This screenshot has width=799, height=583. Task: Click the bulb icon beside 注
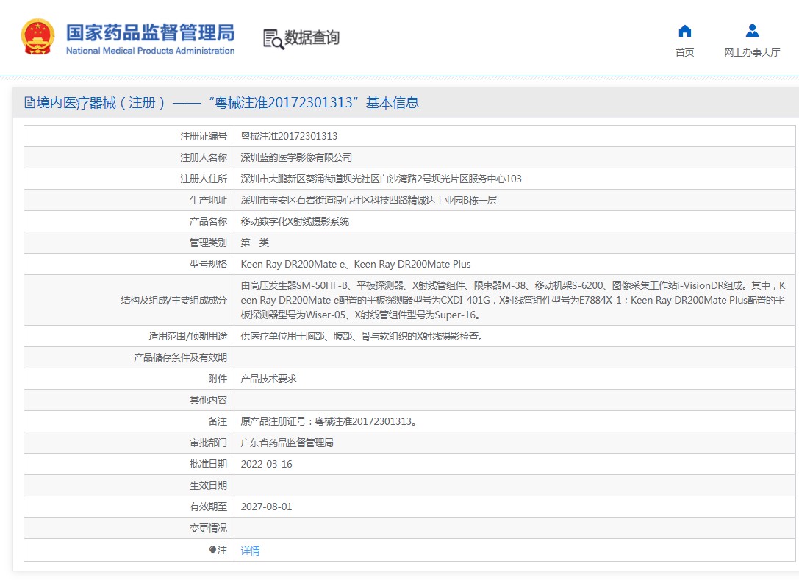coord(212,550)
